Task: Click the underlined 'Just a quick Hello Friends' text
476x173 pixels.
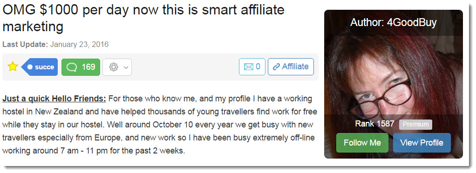Action: tap(54, 99)
